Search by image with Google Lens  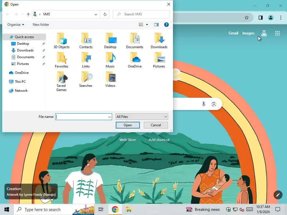pyautogui.click(x=214, y=104)
